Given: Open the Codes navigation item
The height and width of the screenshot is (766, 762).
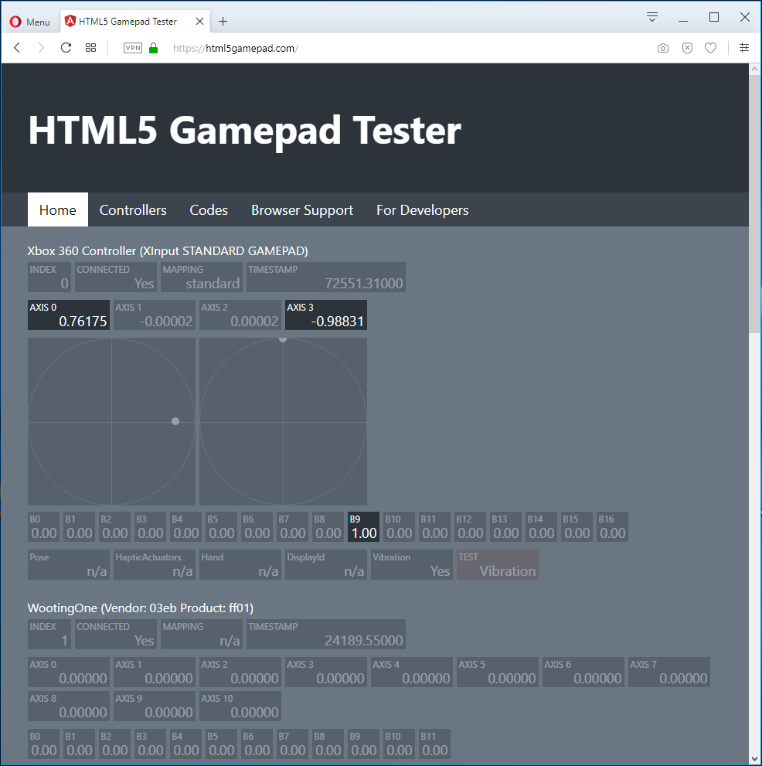Looking at the screenshot, I should click(x=209, y=210).
